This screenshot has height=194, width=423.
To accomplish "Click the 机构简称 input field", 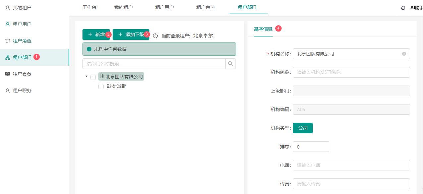I will (x=351, y=72).
